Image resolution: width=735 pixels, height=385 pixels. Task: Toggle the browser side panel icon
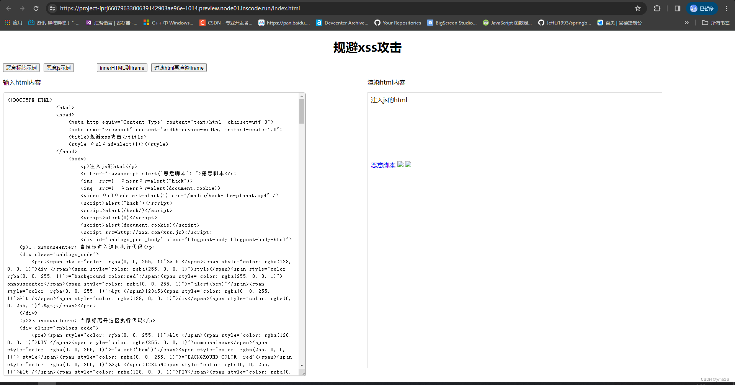(677, 8)
